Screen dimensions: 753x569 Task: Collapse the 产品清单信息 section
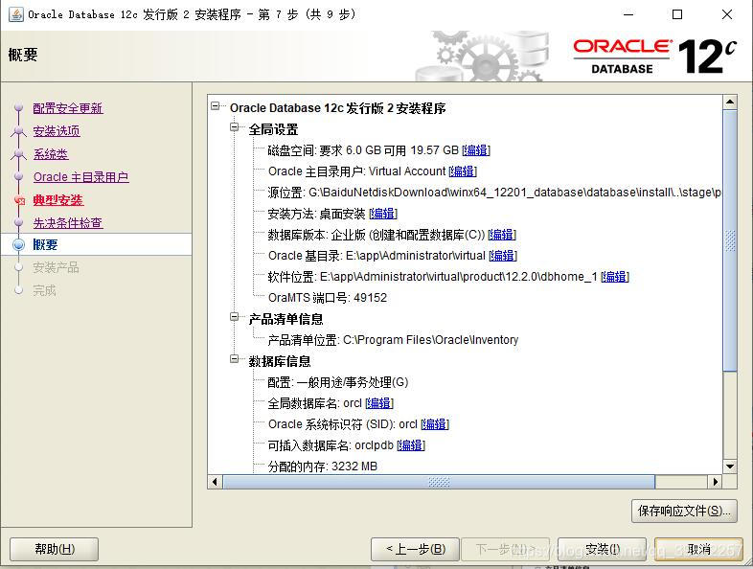click(x=235, y=317)
